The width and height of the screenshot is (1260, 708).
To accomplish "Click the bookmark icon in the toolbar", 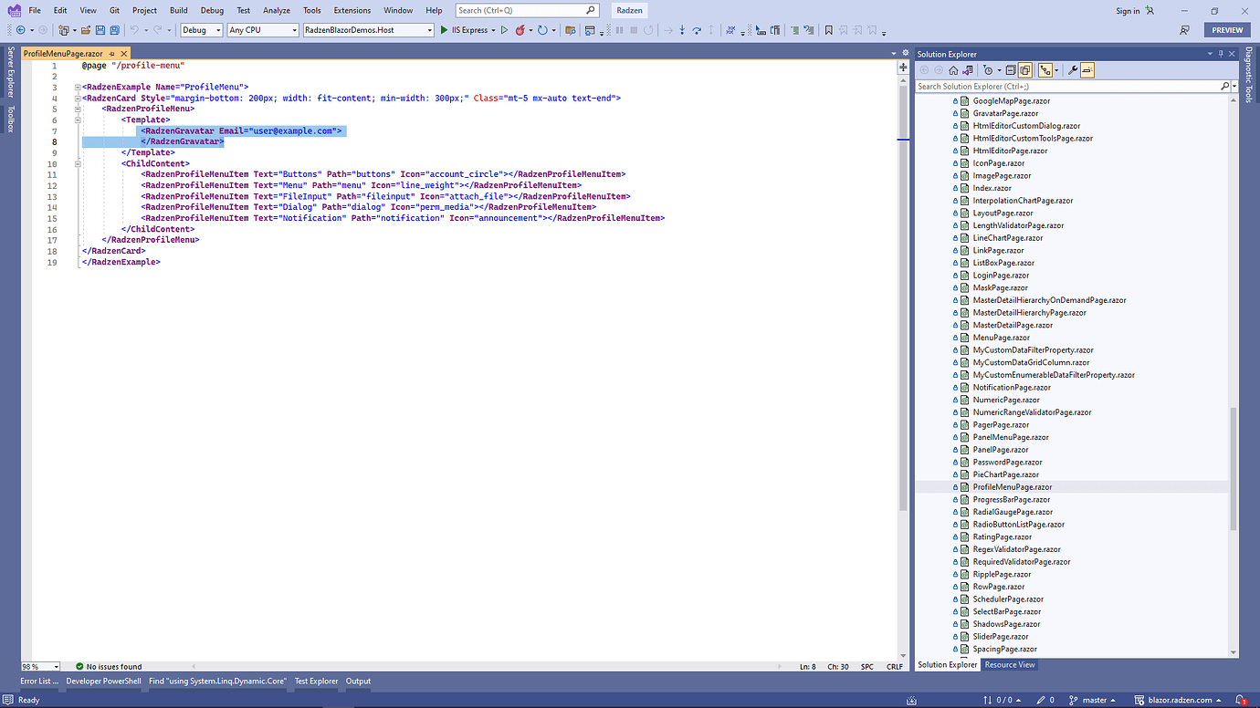I will click(x=828, y=30).
